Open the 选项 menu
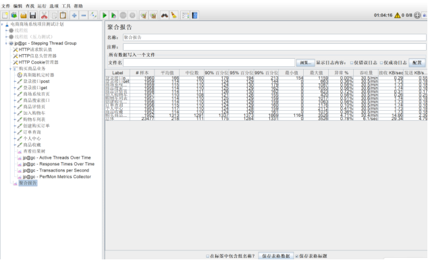This screenshot has height=260, width=428. click(54, 6)
